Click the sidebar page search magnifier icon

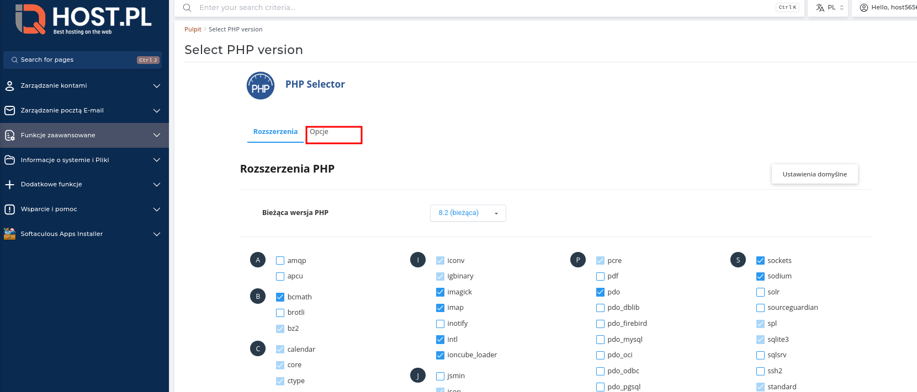pos(14,60)
